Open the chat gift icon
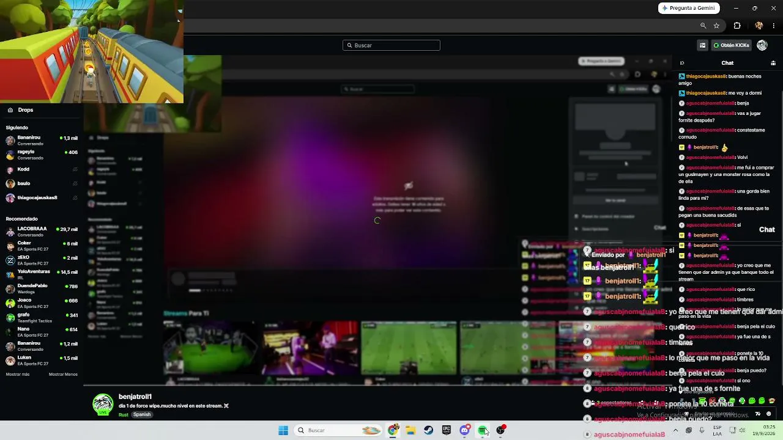 coord(773,63)
